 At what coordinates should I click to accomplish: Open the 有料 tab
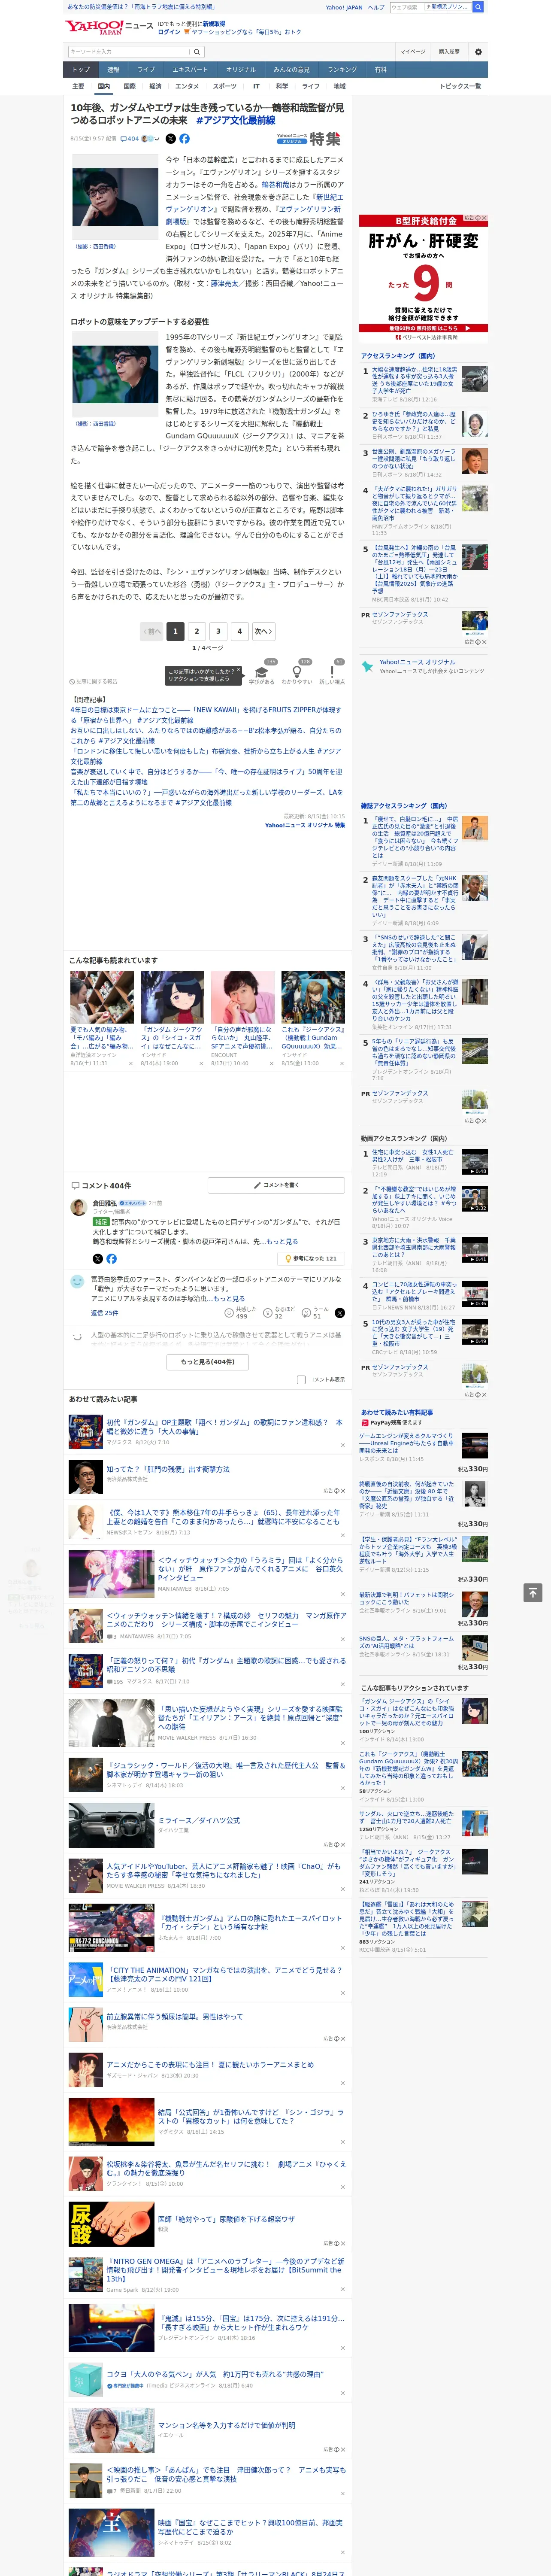tap(380, 70)
